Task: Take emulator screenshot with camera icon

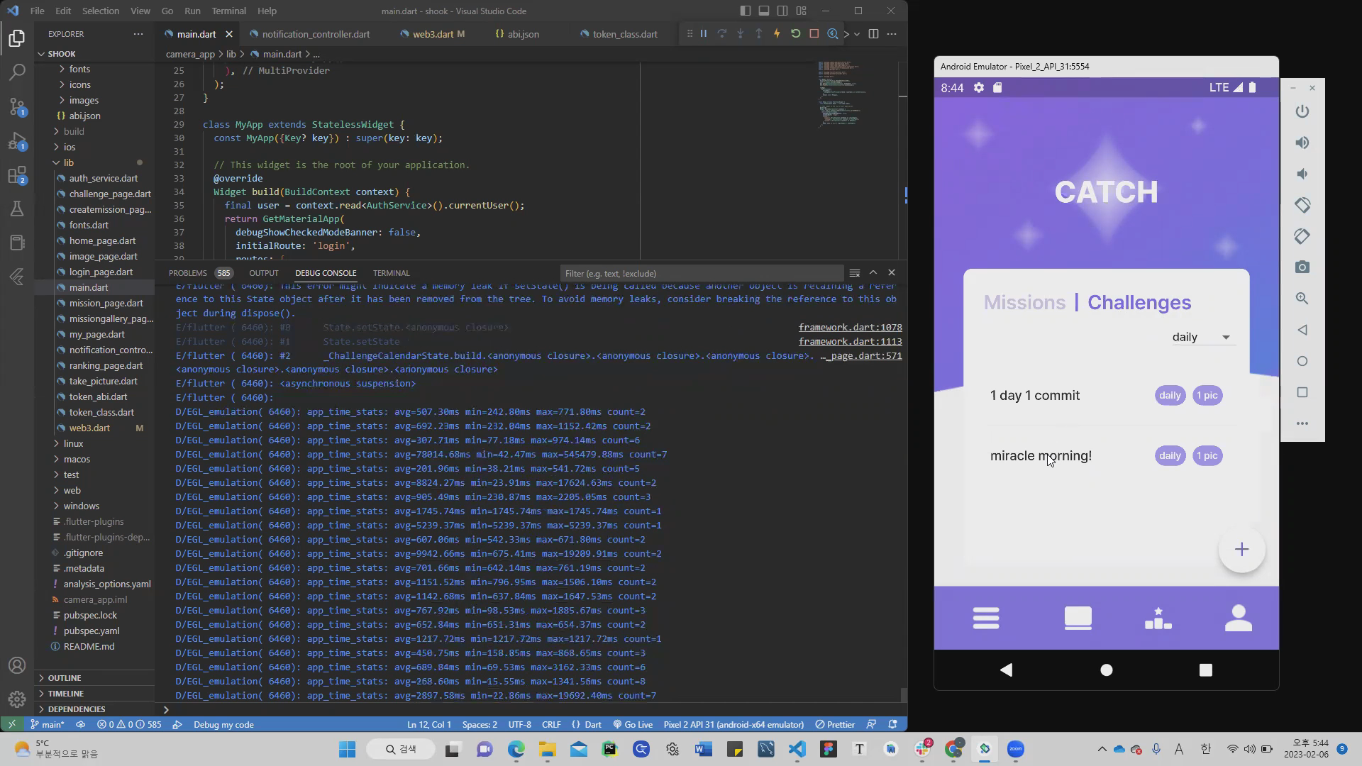Action: point(1302,267)
